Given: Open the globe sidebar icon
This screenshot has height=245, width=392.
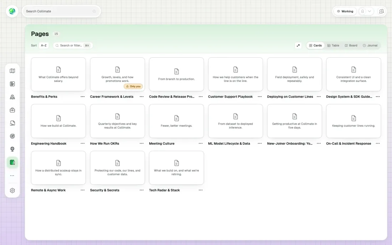Looking at the screenshot, I should point(12,149).
